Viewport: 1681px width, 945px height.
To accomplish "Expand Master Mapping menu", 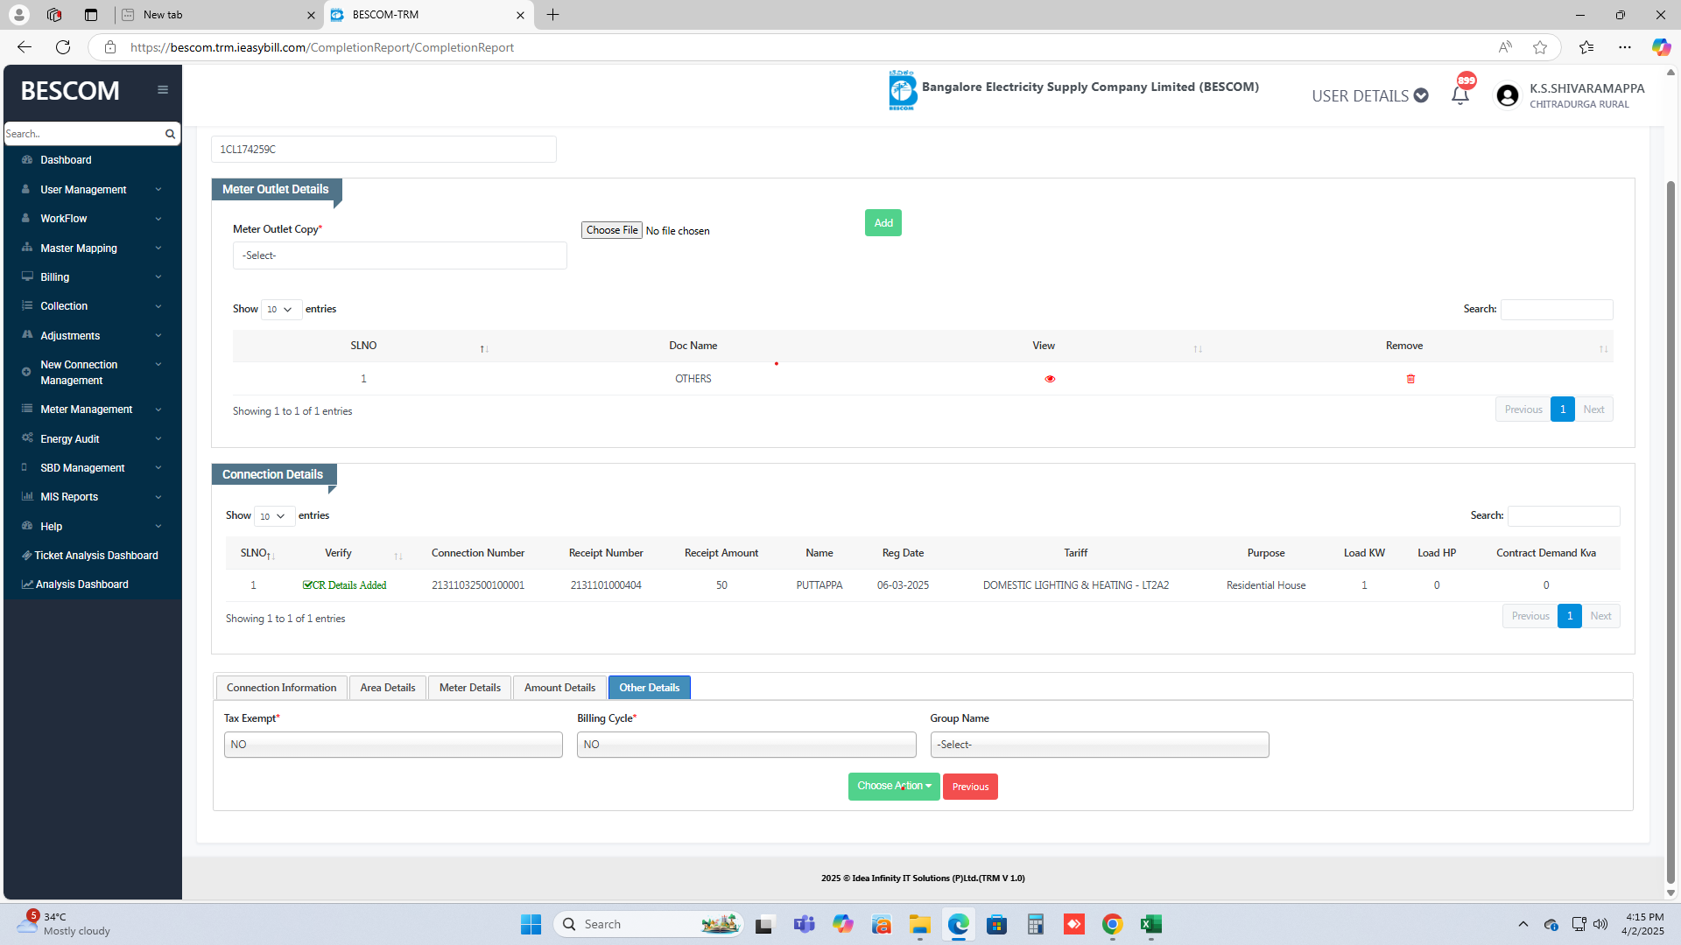I will 91,248.
